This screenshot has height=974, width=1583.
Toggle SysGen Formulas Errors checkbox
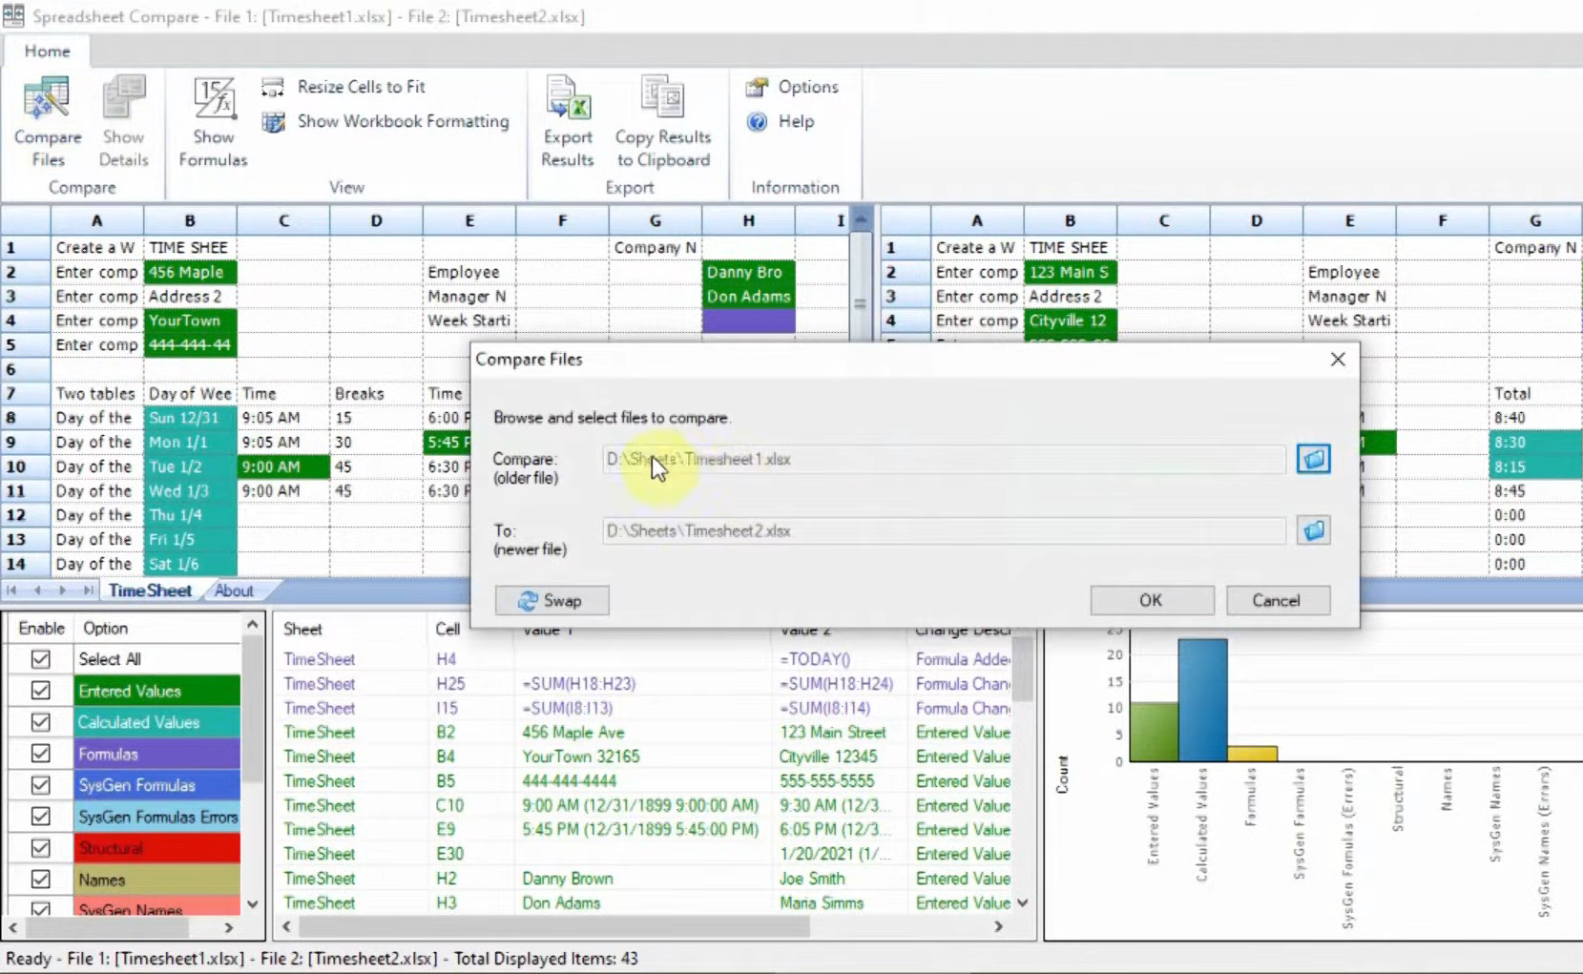pyautogui.click(x=40, y=817)
